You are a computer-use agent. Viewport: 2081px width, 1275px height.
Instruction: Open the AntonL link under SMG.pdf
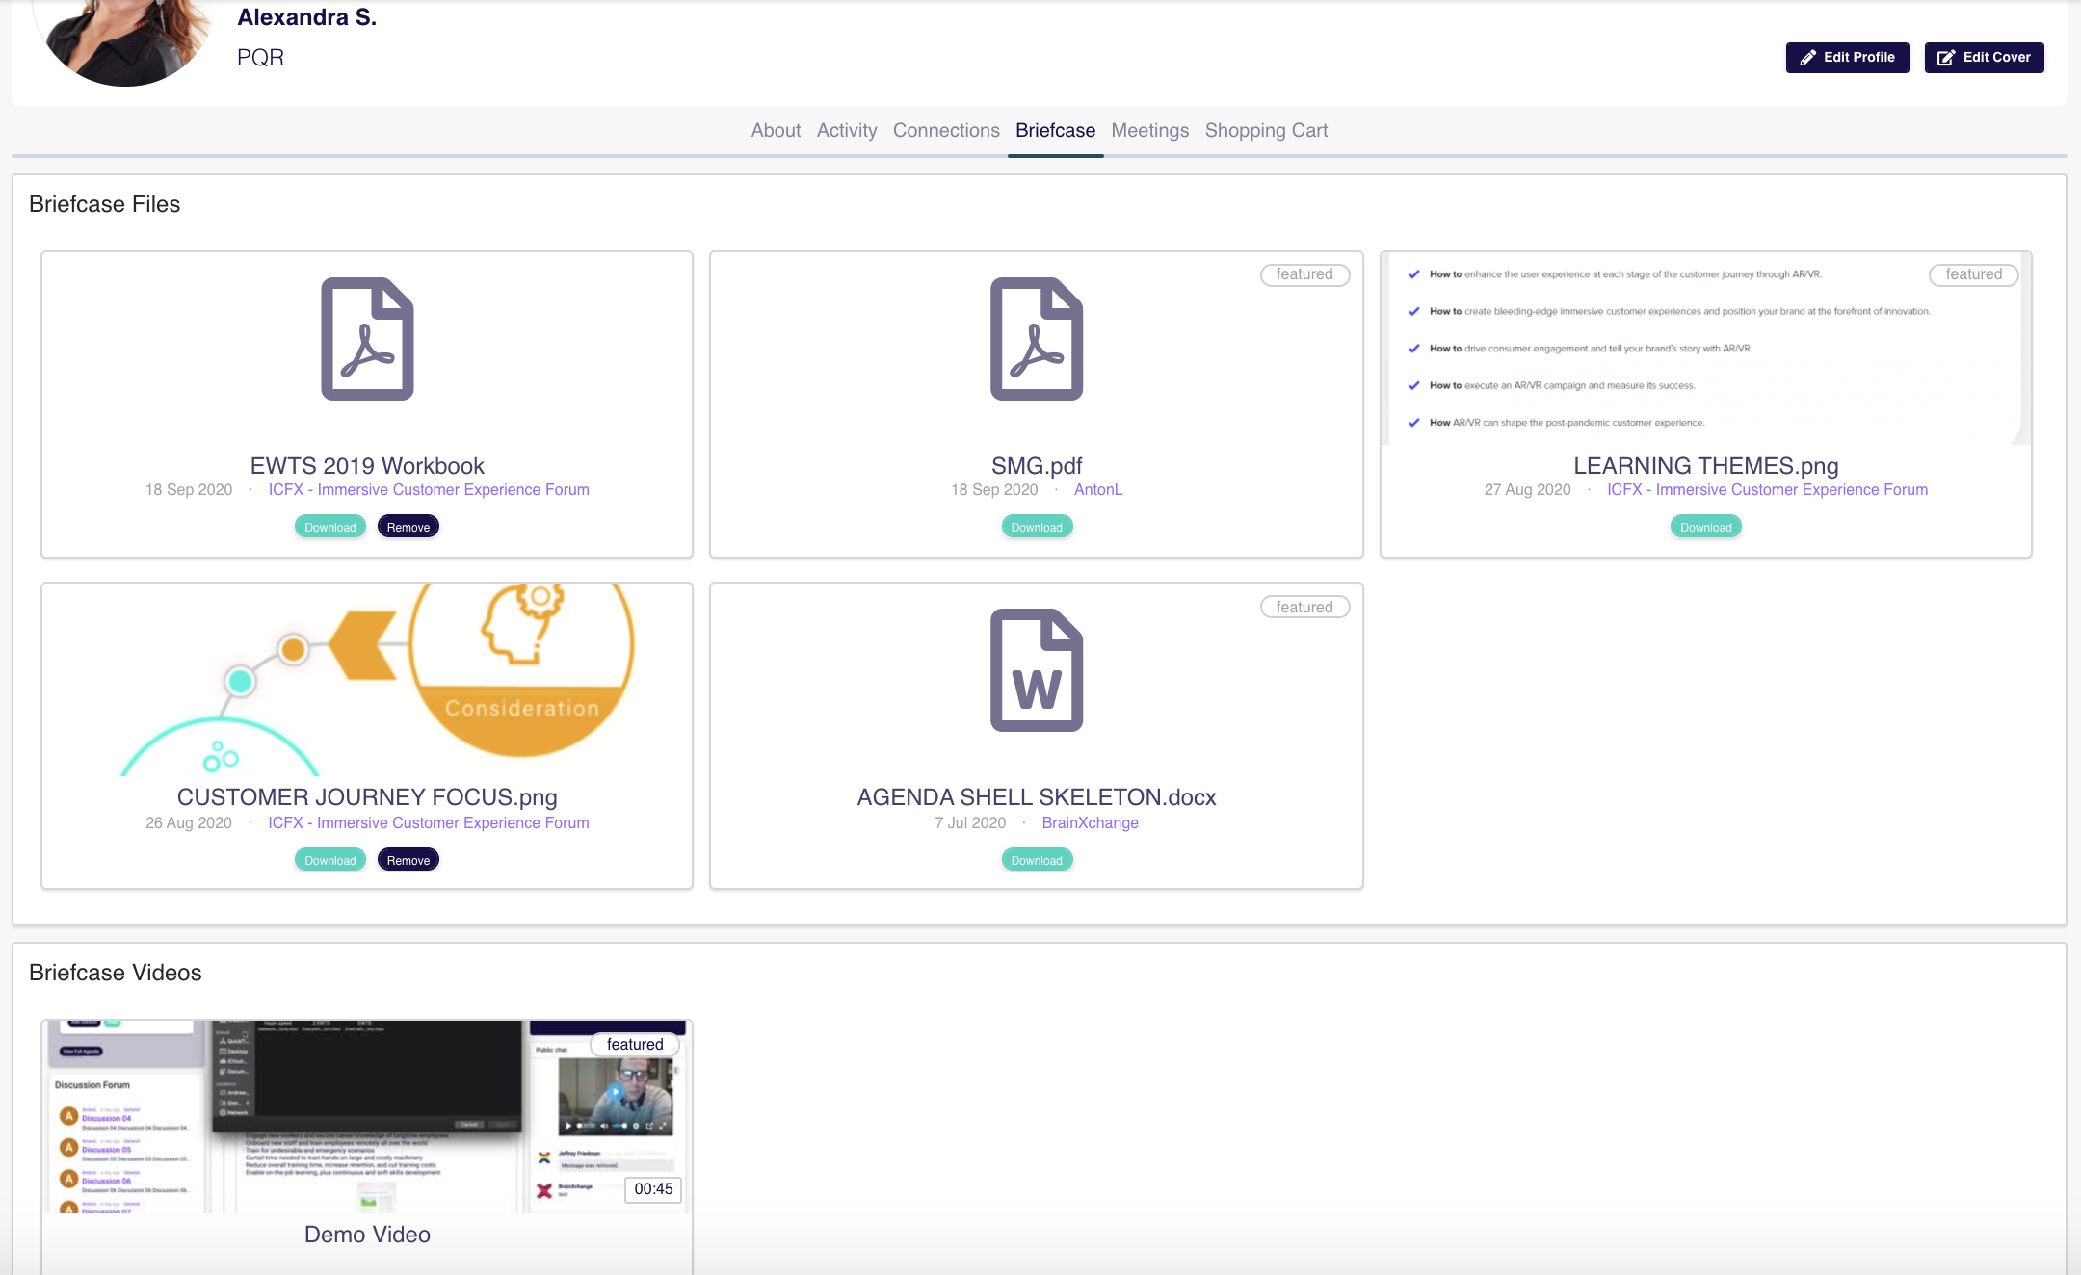coord(1098,490)
